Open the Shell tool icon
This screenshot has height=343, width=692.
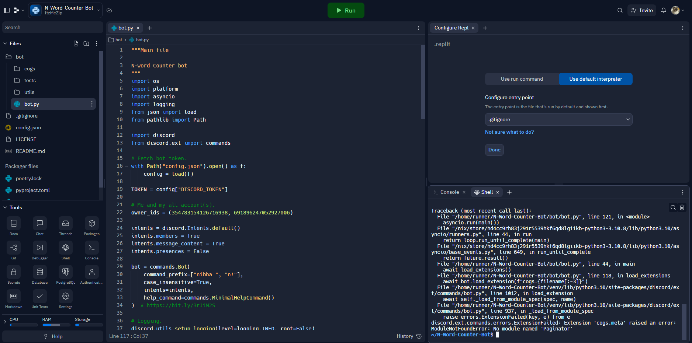[x=66, y=248]
